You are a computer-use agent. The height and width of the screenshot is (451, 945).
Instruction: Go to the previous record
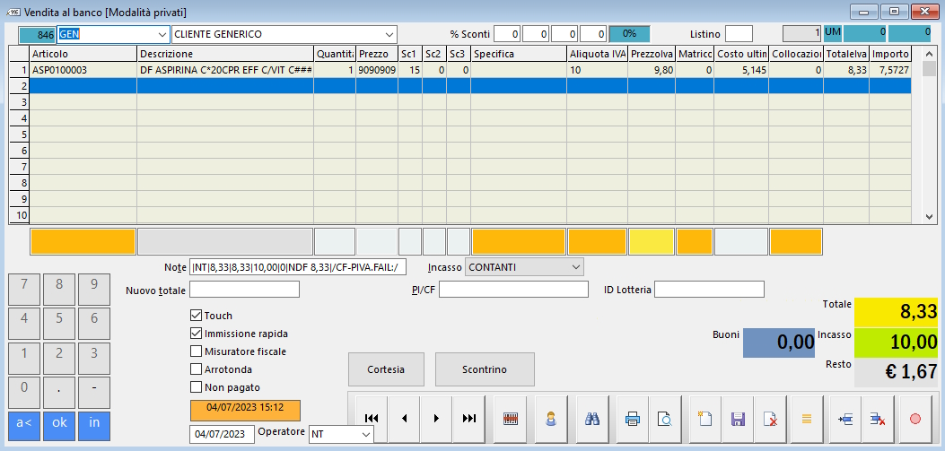coord(405,418)
